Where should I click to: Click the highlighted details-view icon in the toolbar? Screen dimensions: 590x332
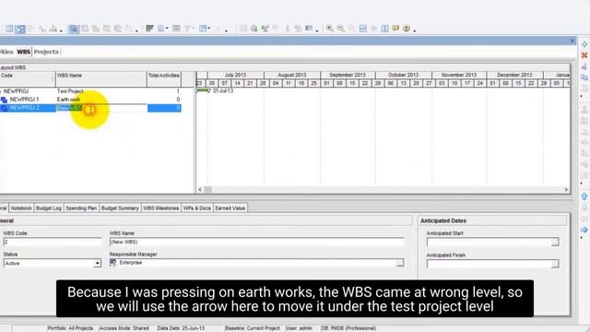click(x=74, y=29)
